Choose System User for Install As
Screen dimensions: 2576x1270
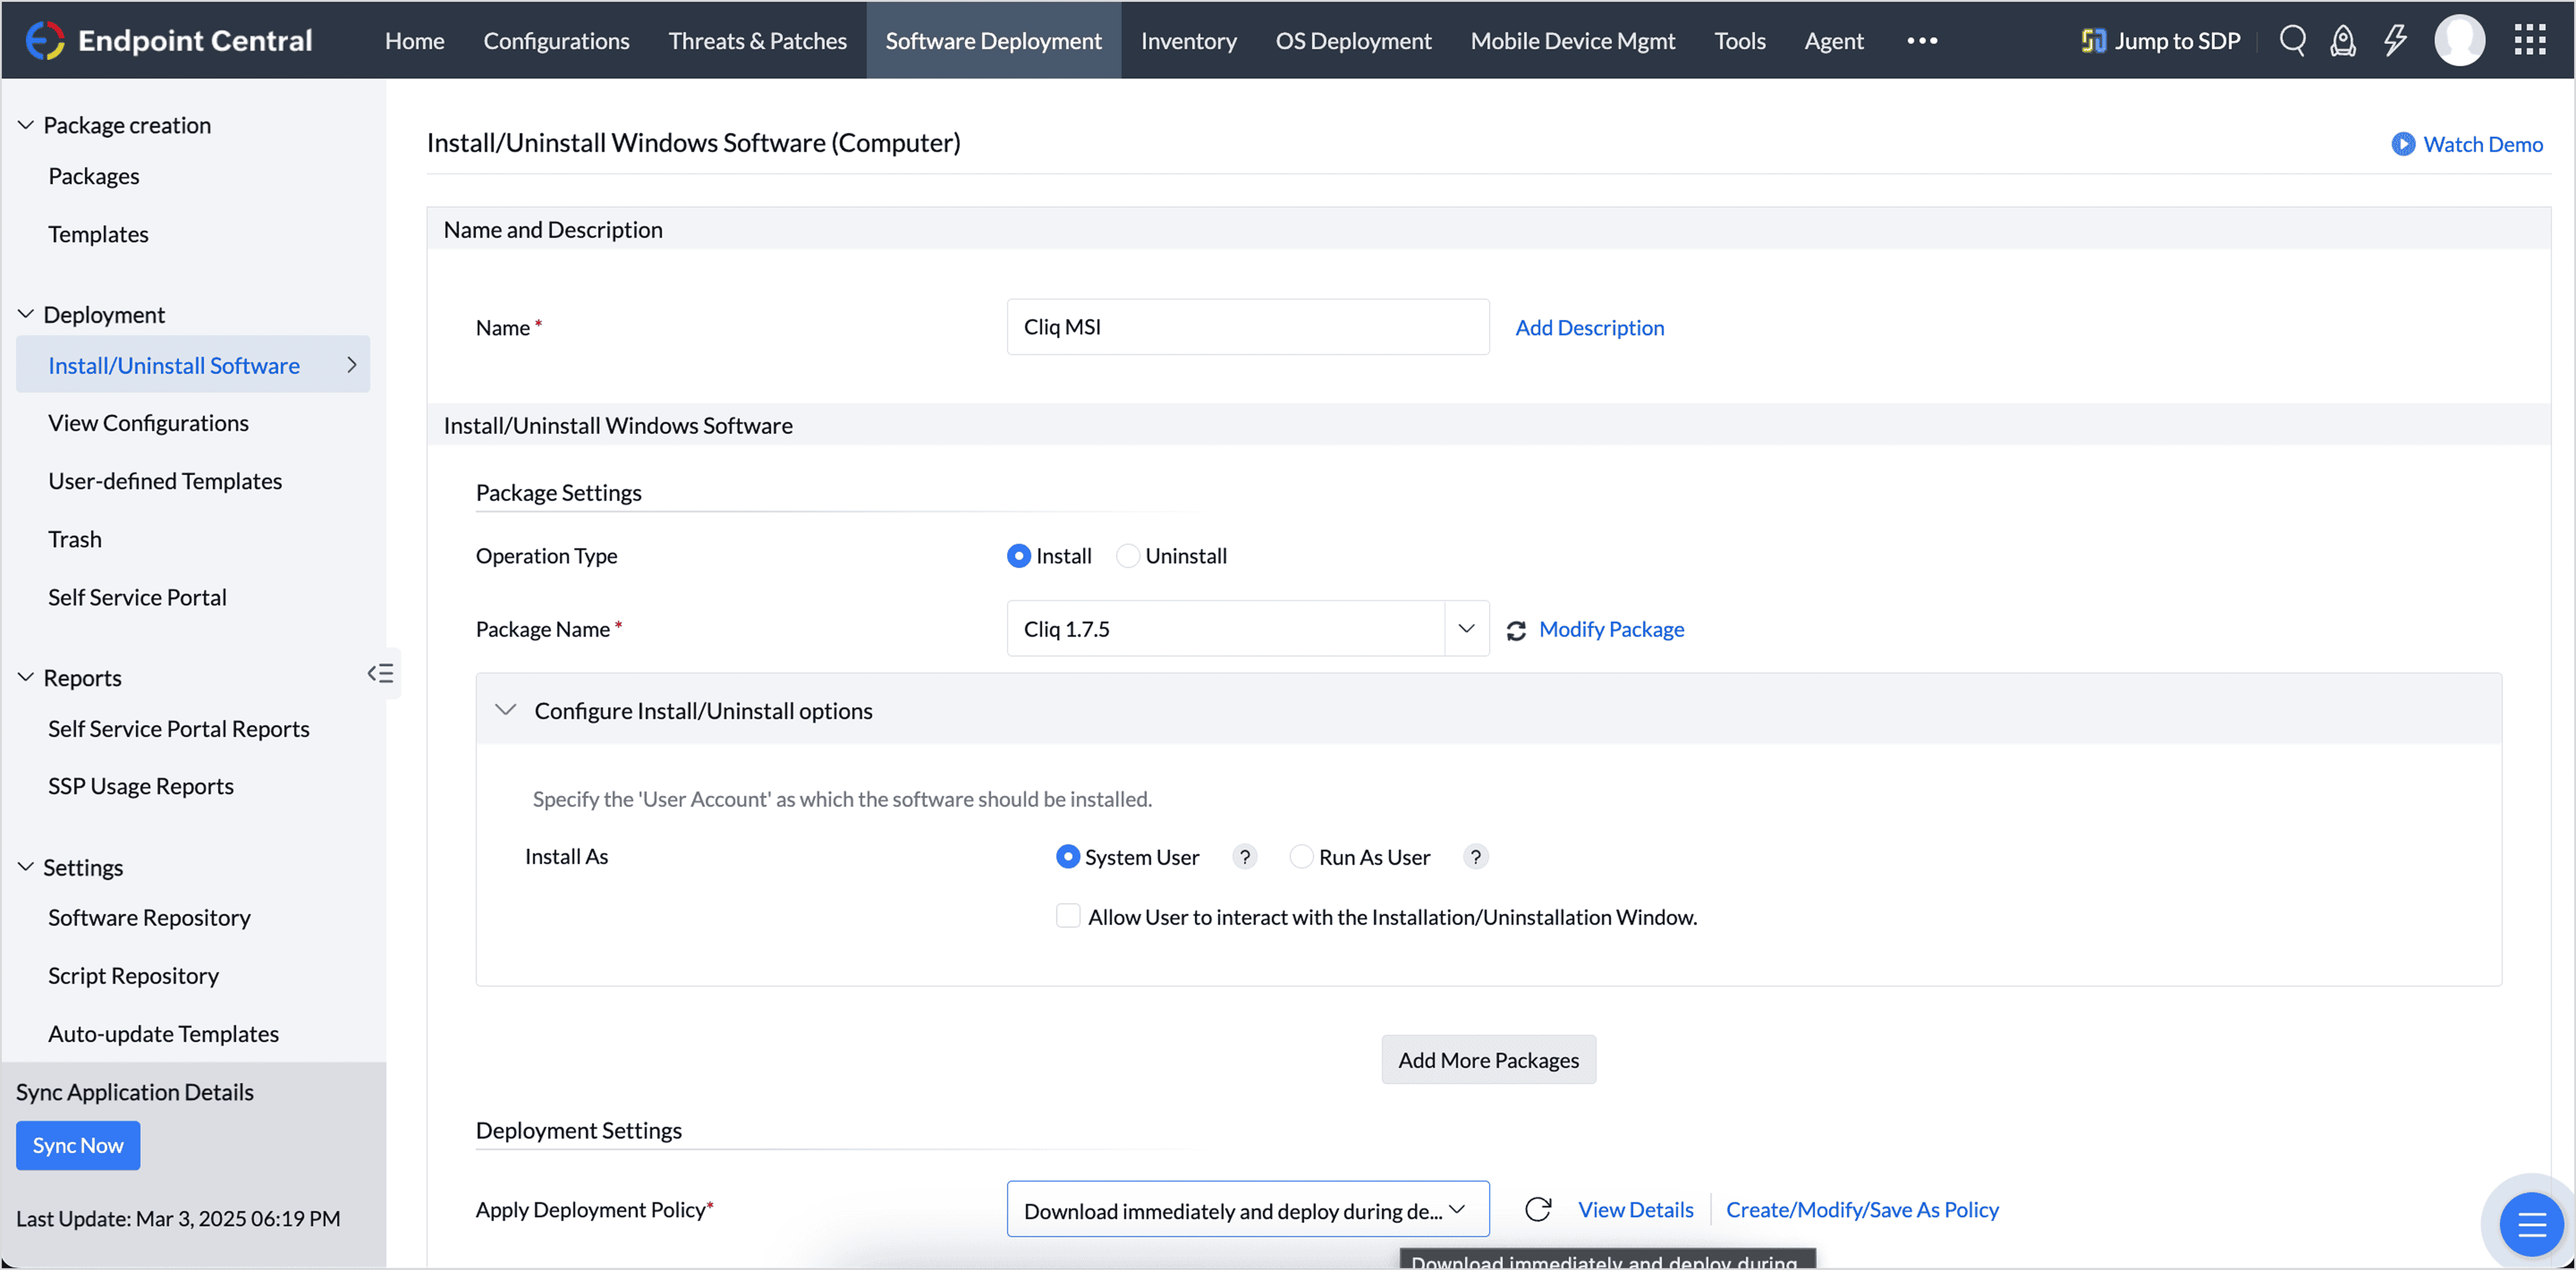(x=1067, y=857)
